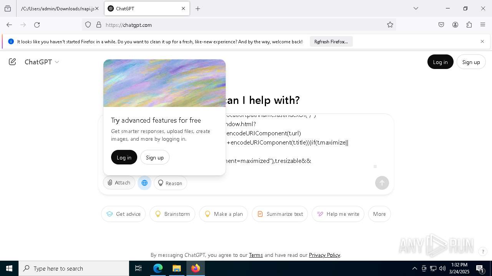This screenshot has width=492, height=276.
Task: Click the site padlock icon
Action: pos(99,25)
